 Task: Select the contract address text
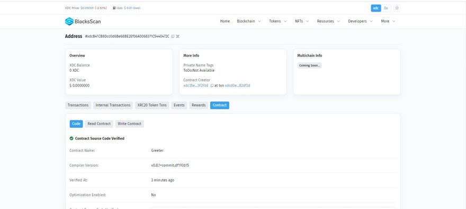(x=127, y=36)
